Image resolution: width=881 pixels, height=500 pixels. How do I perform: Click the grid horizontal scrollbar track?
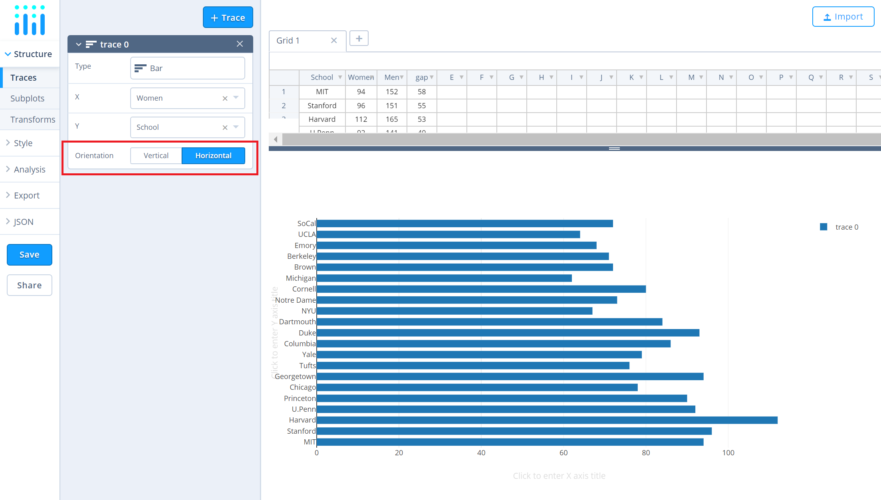(x=581, y=139)
